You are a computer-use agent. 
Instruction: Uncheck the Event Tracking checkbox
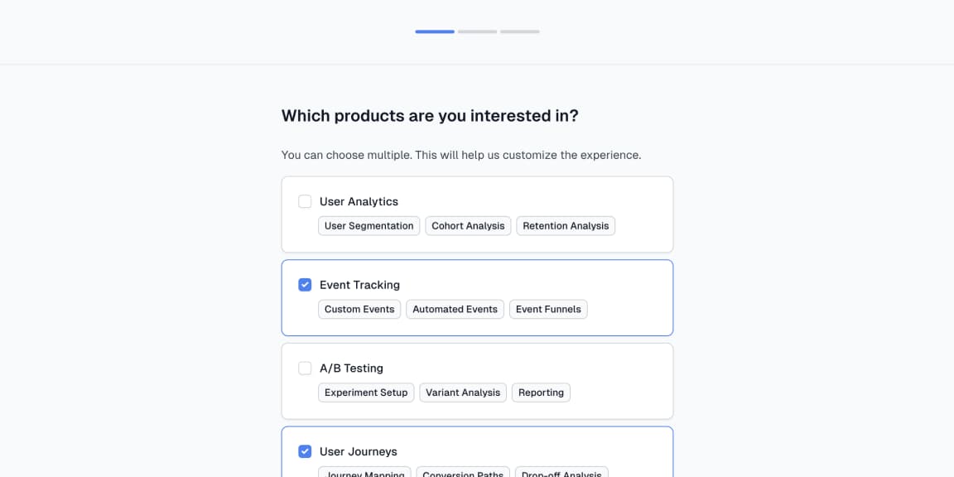(305, 285)
